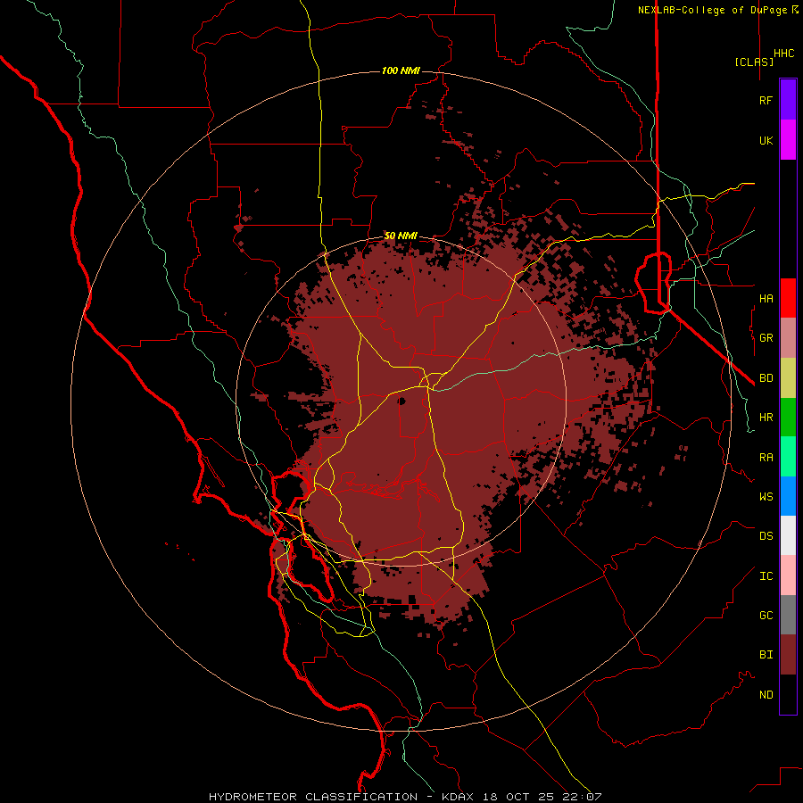Click the RA legend label
This screenshot has height=803, width=803.
[766, 458]
